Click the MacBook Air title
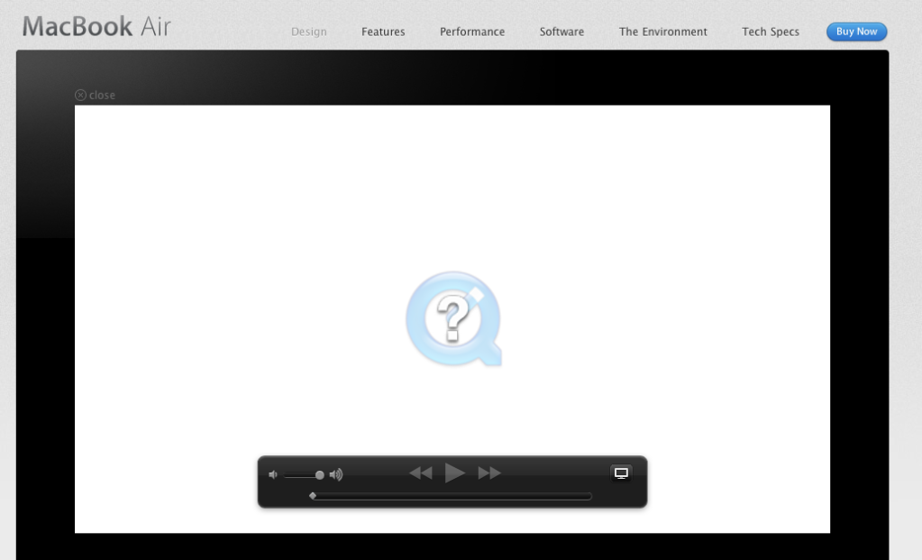Image resolution: width=922 pixels, height=560 pixels. click(96, 26)
